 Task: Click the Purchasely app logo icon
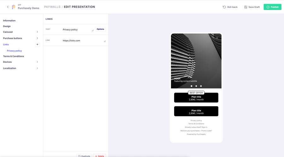pyautogui.click(x=14, y=7)
